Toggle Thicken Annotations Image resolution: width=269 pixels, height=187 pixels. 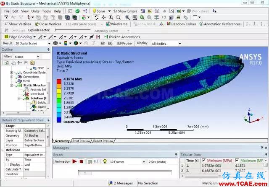tap(122, 37)
